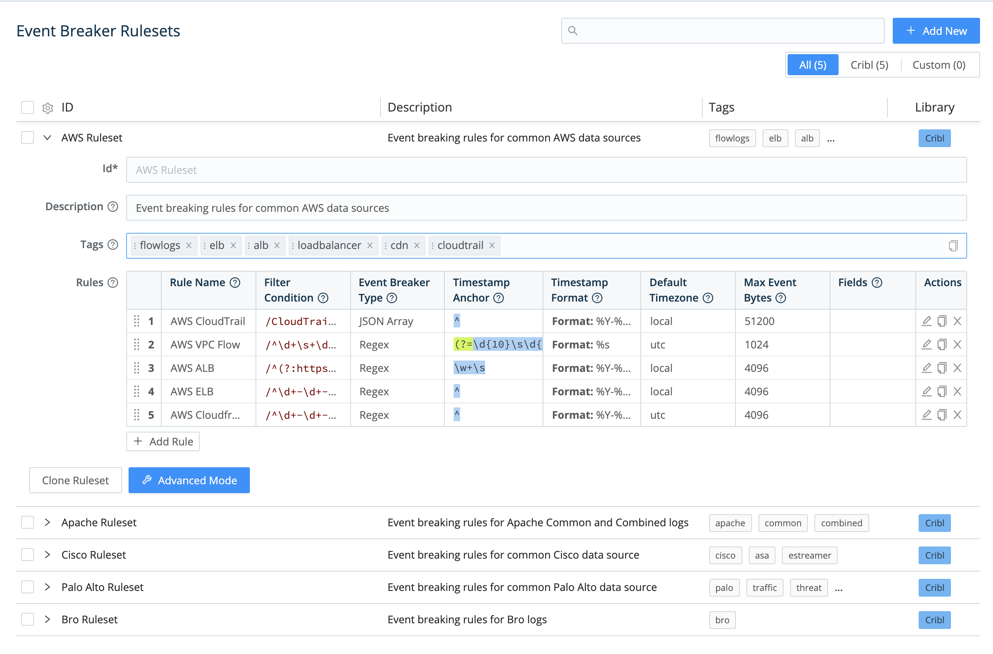993x654 pixels.
Task: Check the Bro Ruleset checkbox
Action: pyautogui.click(x=27, y=620)
